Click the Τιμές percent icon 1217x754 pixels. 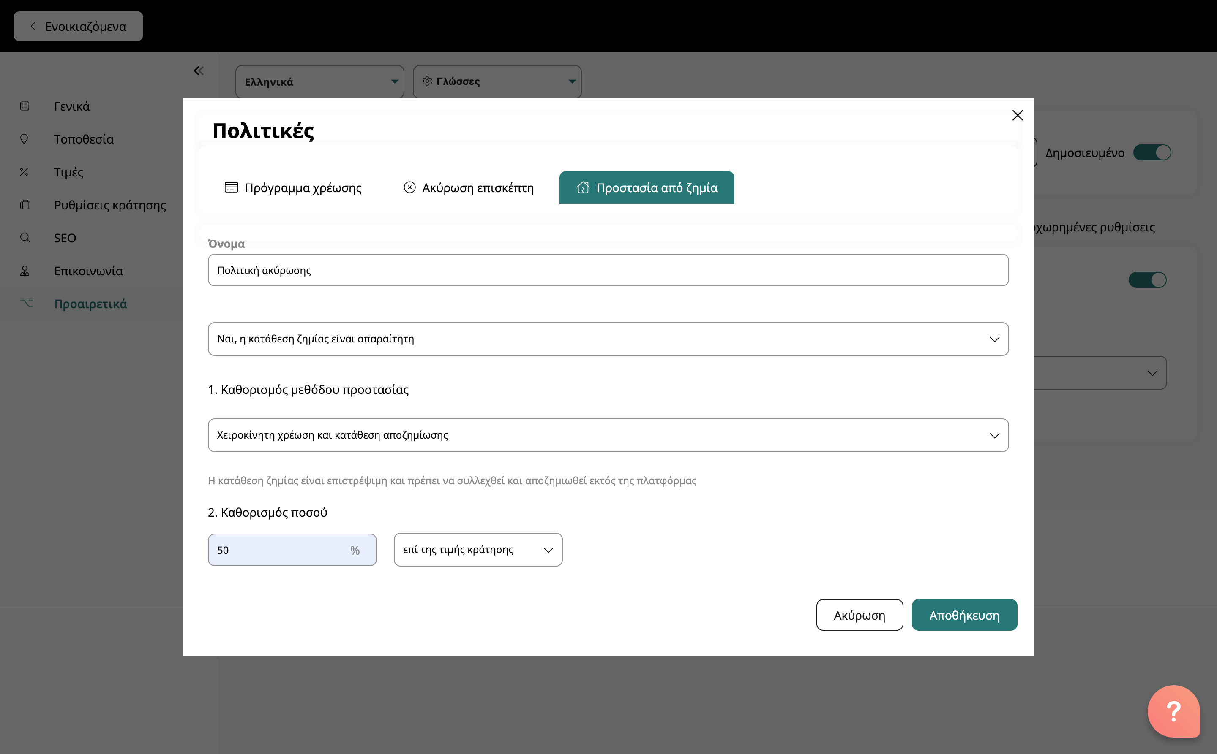click(24, 172)
